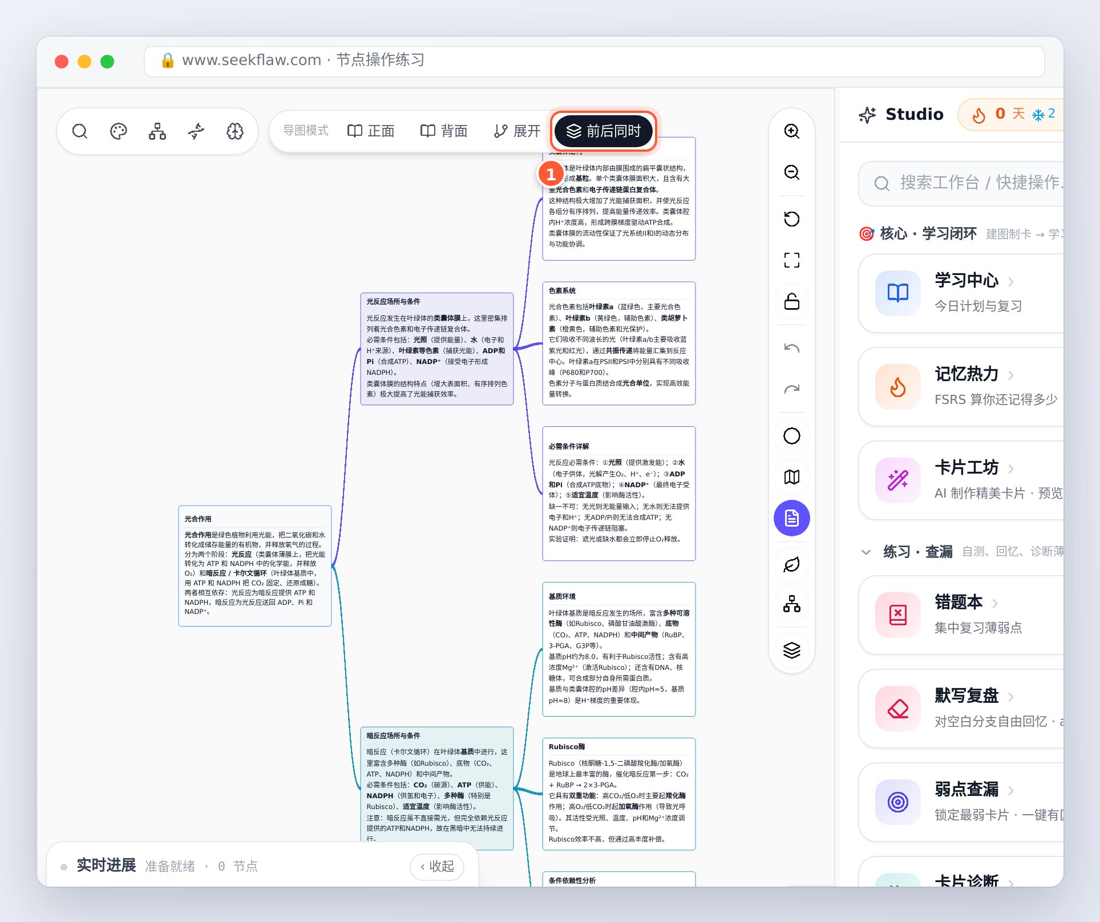Click the streak flame days badge
The height and width of the screenshot is (922, 1100).
coord(1010,114)
